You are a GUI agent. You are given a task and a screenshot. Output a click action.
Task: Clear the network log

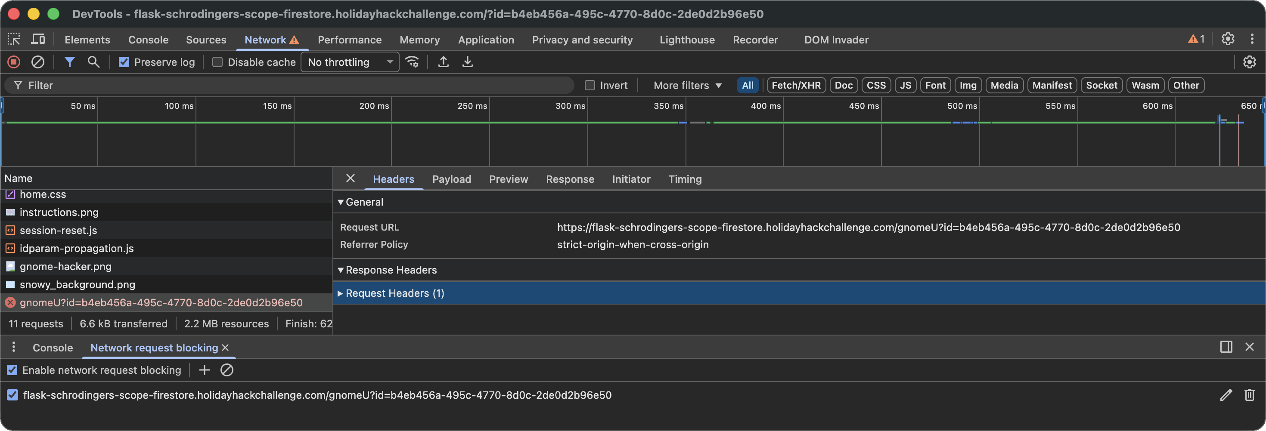click(38, 62)
